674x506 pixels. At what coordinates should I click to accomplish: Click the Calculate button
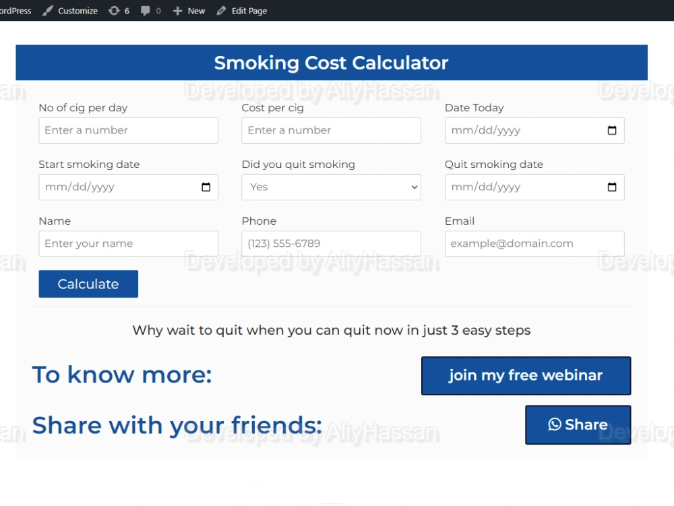coord(88,284)
